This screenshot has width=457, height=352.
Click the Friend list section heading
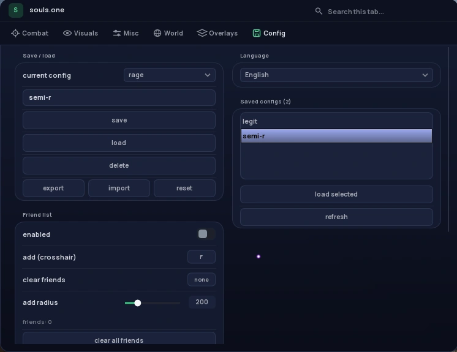37,215
